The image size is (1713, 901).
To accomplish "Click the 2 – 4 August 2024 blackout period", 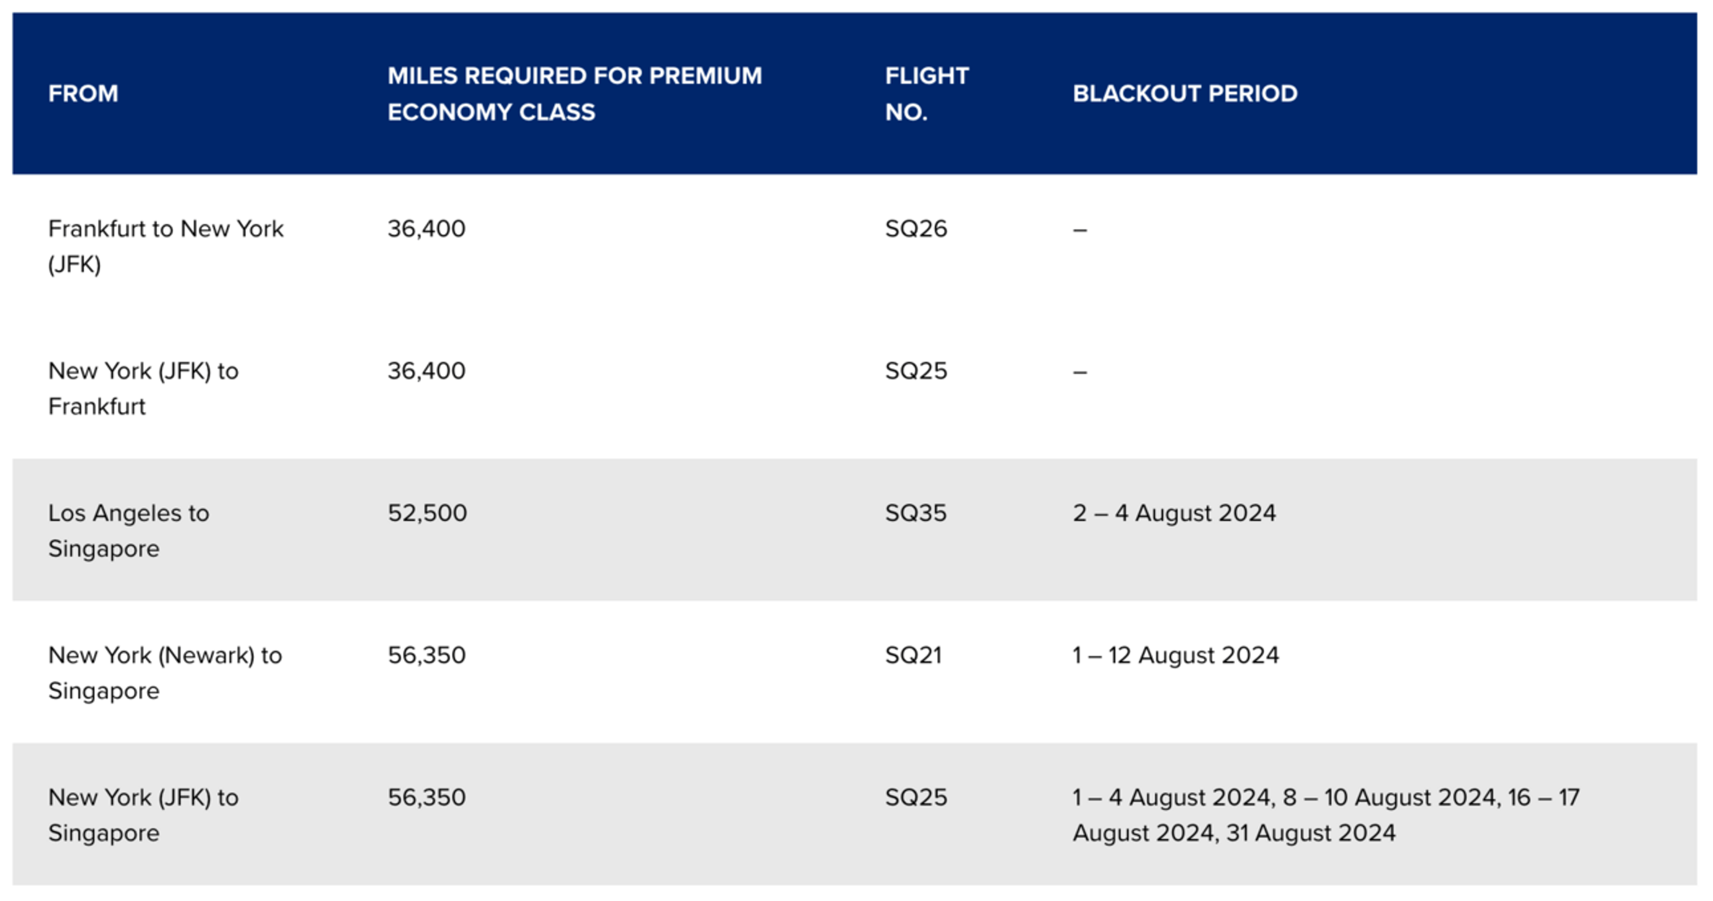I will coord(1175,513).
